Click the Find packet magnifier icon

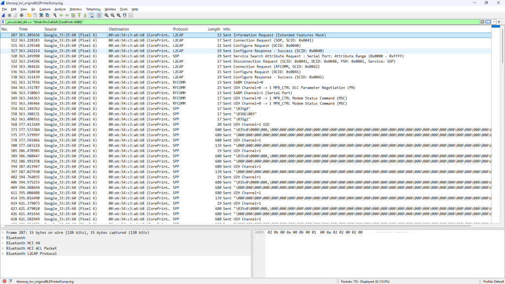click(54, 15)
